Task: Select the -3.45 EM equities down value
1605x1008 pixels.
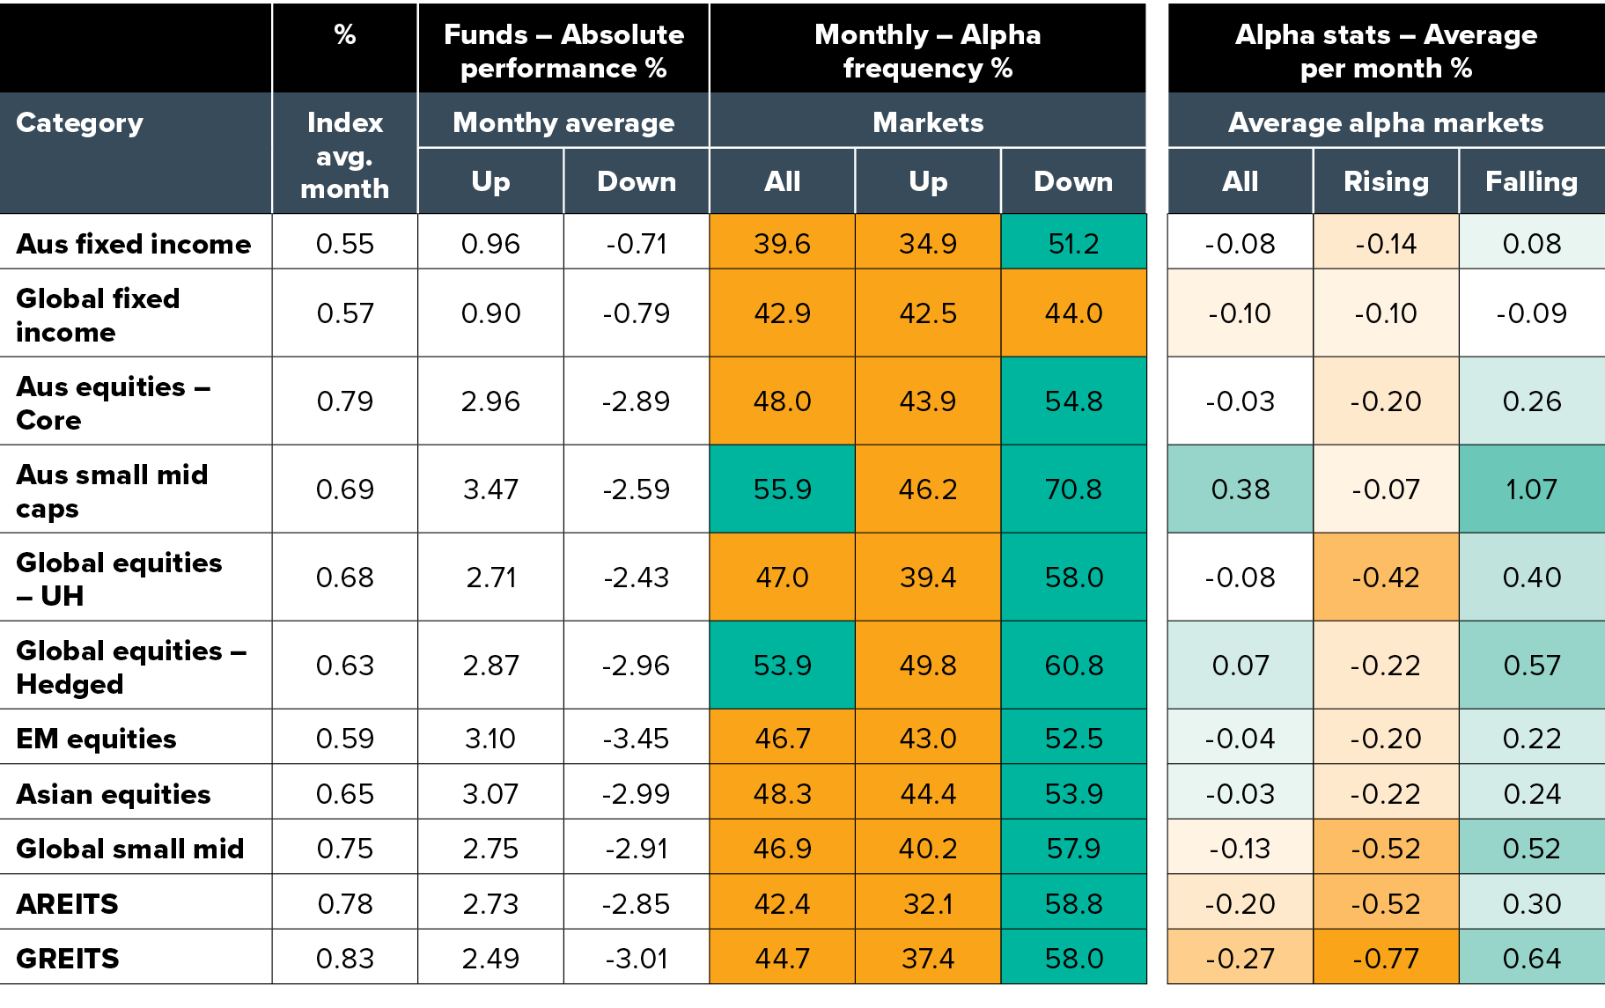Action: [636, 739]
